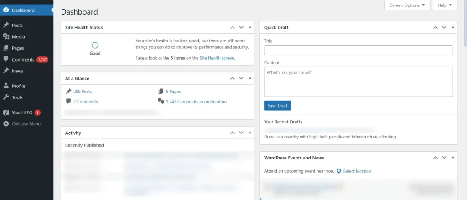This screenshot has height=200, width=467.
Task: Move WordPress Events and News panel down
Action: tap(444, 158)
